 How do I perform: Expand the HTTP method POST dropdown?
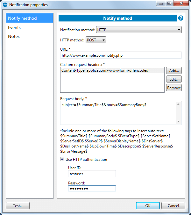(96, 40)
